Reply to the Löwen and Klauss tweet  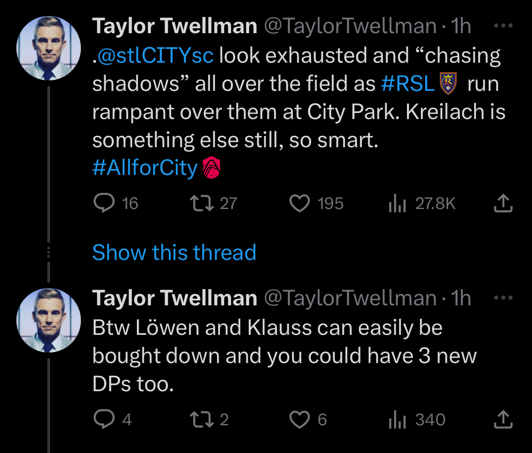(x=104, y=419)
